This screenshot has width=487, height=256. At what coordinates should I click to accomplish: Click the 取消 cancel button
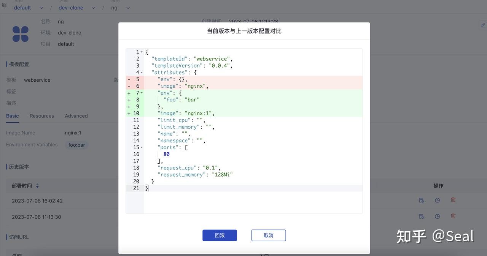pyautogui.click(x=268, y=235)
